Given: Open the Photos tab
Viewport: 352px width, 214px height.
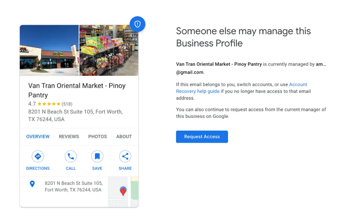Looking at the screenshot, I should (x=97, y=136).
